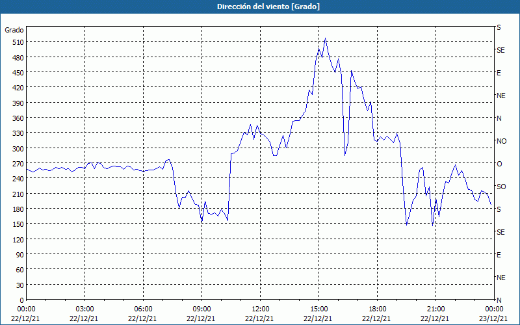Click the 22/12/21 date beneath 06:00
Viewport: 520px width, 325px height.
pyautogui.click(x=142, y=318)
